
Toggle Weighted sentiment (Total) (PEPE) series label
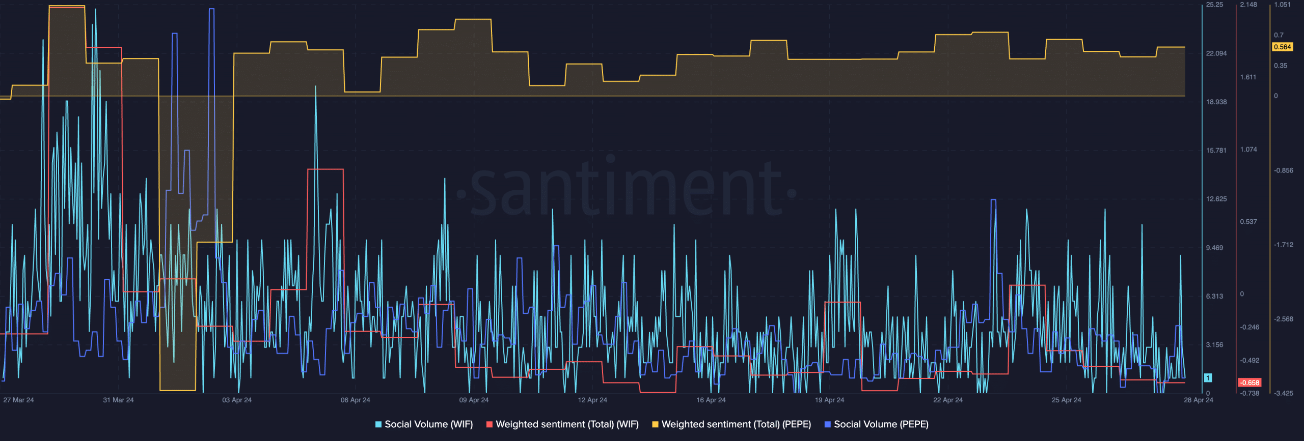736,424
